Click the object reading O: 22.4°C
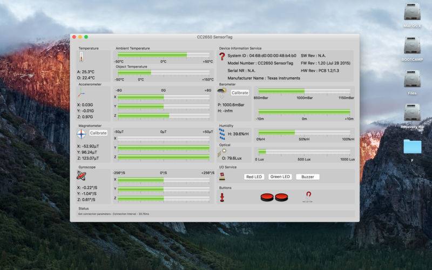 [86, 78]
